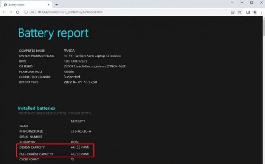Go back to previous page
The width and height of the screenshot is (265, 164).
click(4, 12)
